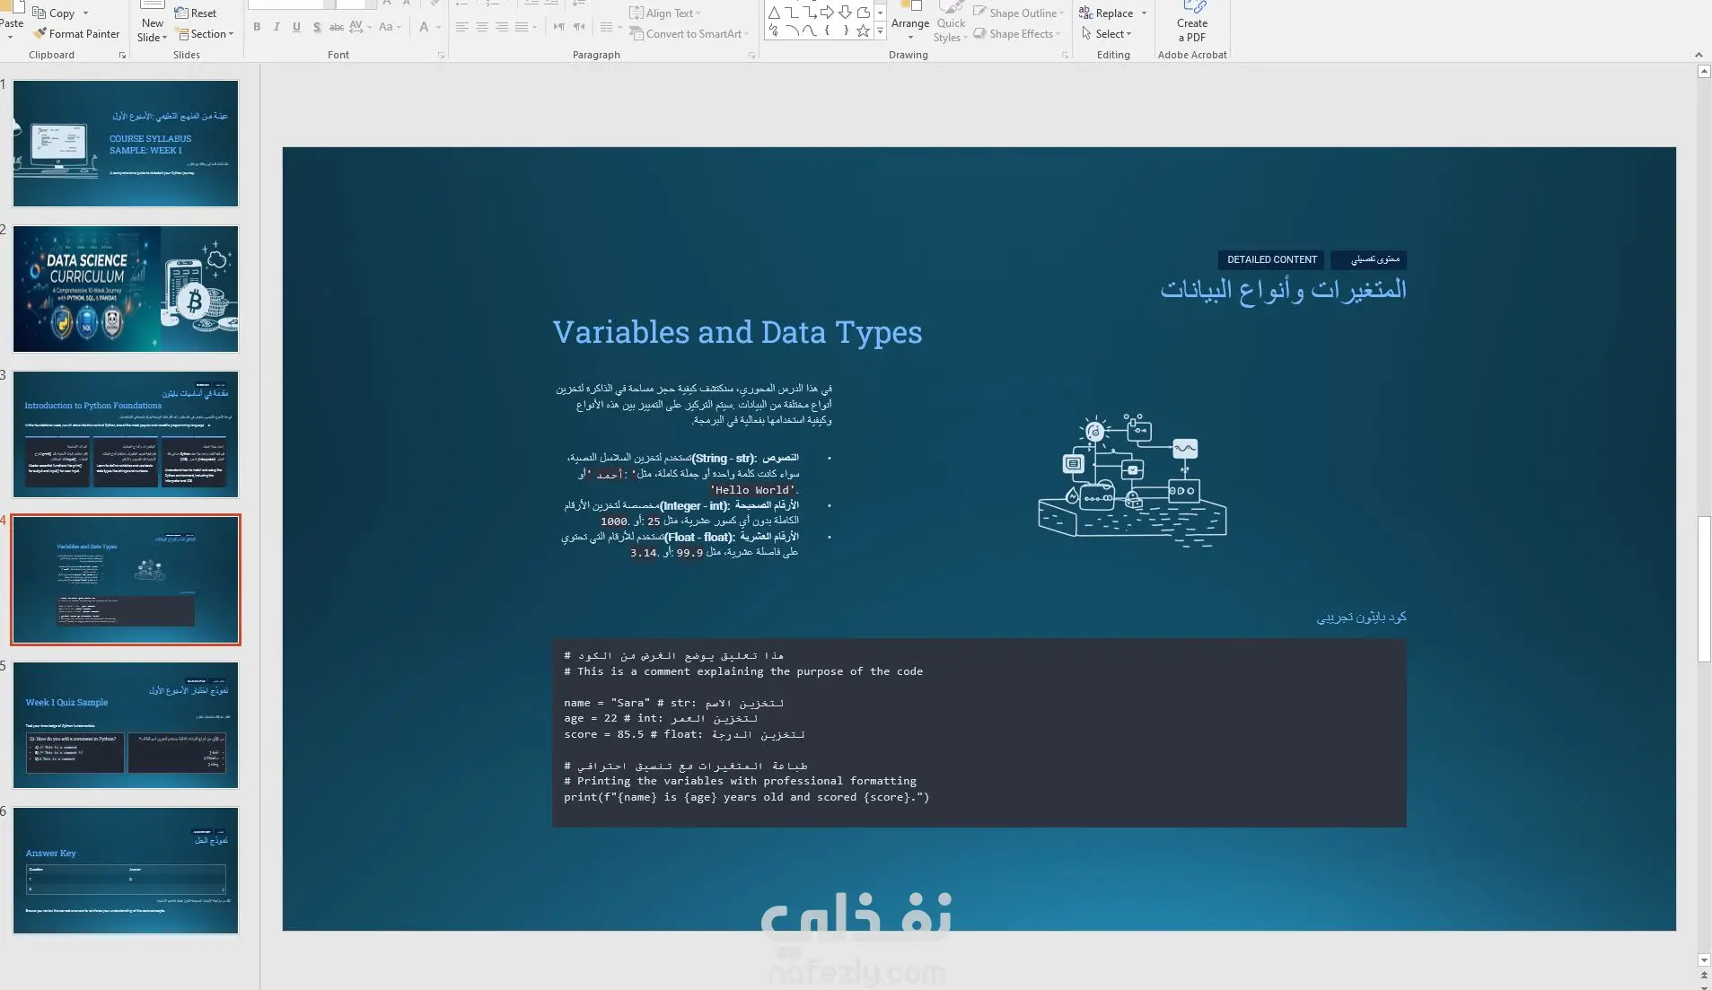Open the Shape Effects menu

pyautogui.click(x=1017, y=34)
